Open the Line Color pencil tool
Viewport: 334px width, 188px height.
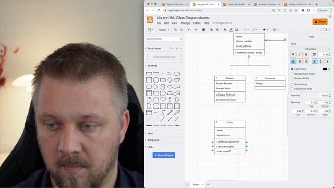tap(231, 30)
